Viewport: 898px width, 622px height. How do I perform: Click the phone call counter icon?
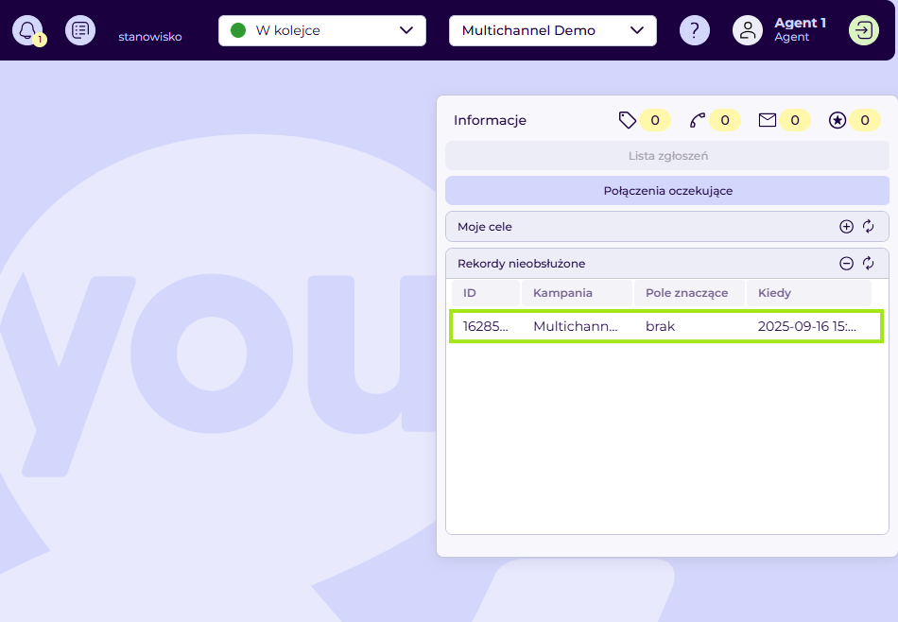pyautogui.click(x=697, y=120)
